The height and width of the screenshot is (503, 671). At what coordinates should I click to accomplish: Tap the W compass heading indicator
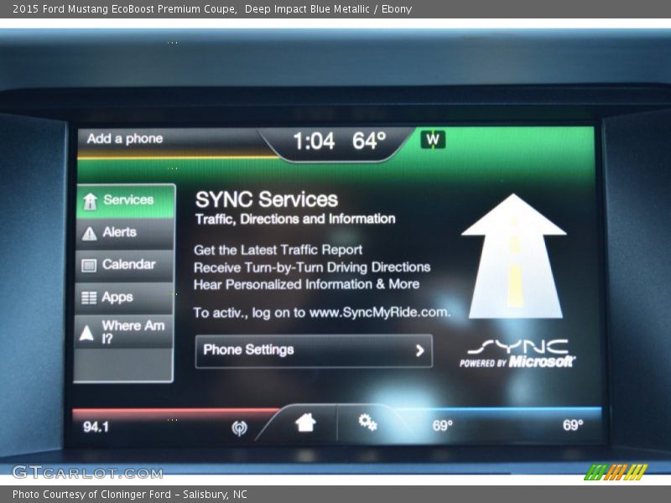[433, 140]
